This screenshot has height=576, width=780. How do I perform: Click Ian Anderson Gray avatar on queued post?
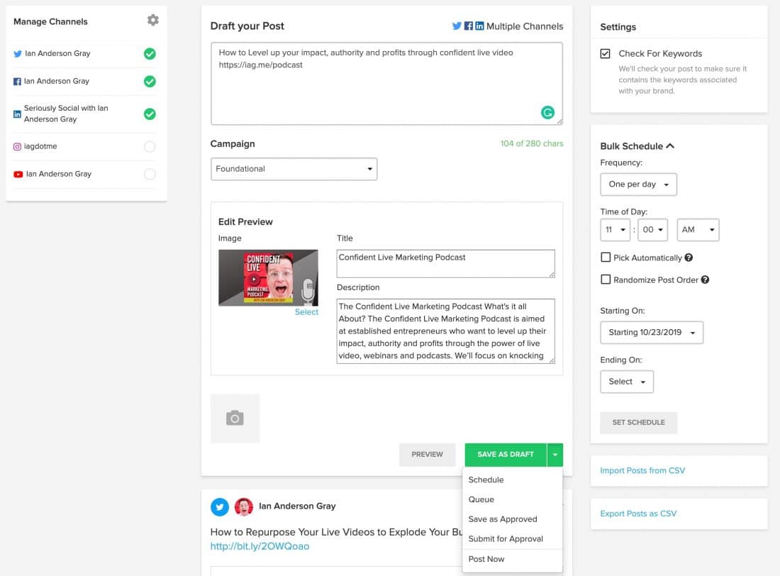[244, 506]
